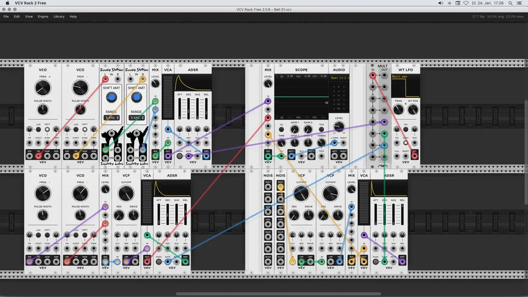
Task: Click the AUDIO module LEVEL knob
Action: click(339, 126)
